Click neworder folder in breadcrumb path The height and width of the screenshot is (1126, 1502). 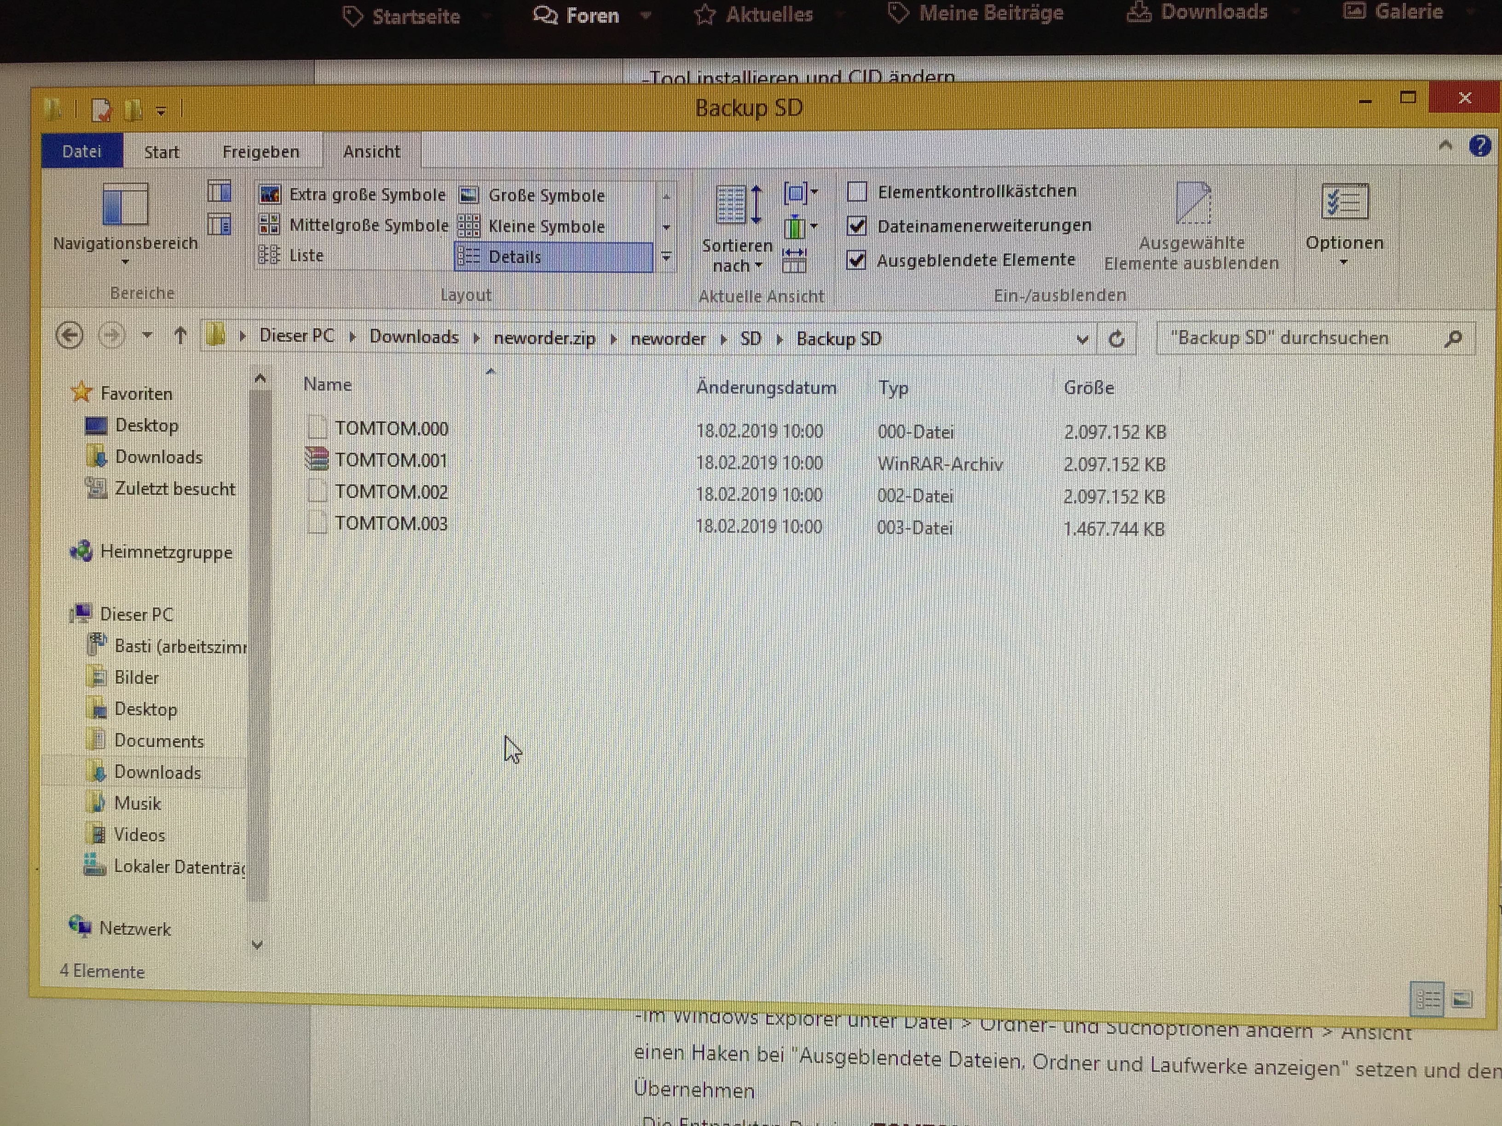(x=668, y=338)
